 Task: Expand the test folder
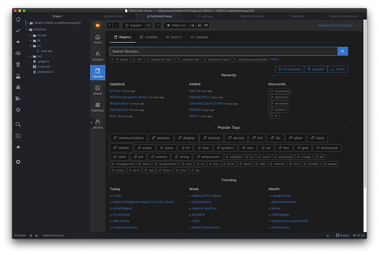[x=31, y=56]
